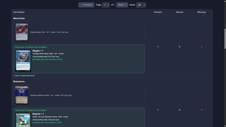
Task: Open the Mana Drain card thumbnail
Action: [x=22, y=32]
